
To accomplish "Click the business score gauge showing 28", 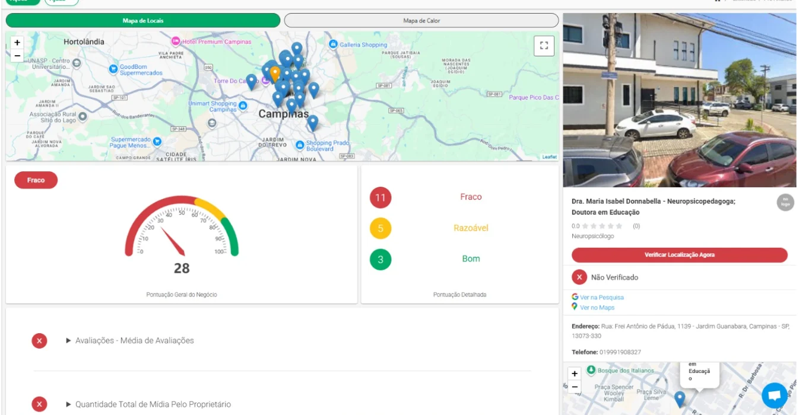I will coord(182,234).
